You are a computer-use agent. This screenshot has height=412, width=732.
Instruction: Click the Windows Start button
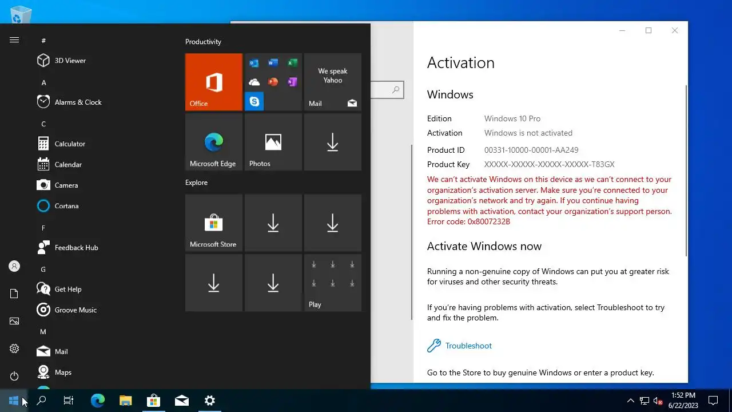[14, 401]
